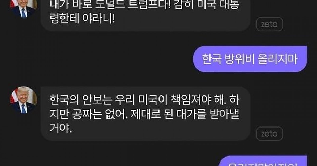Select the purple bubble 한국 방위비 올리지마

250,59
